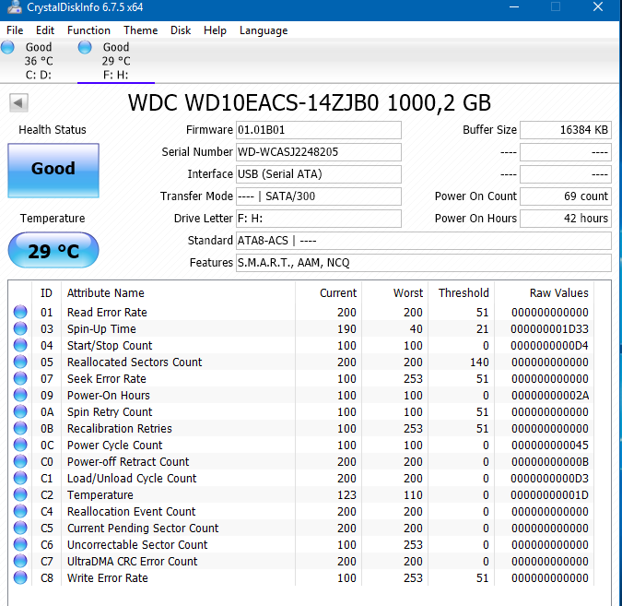Click the Current column header
Viewport: 622px width, 606px height.
pyautogui.click(x=328, y=293)
